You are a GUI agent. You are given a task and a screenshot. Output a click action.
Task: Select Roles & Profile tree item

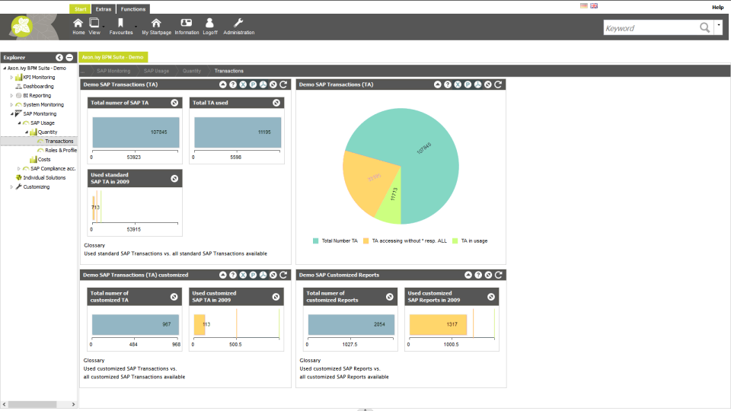[x=61, y=150]
